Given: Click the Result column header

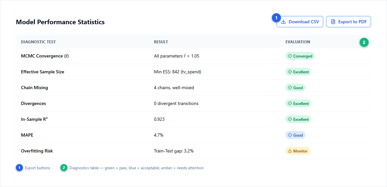Looking at the screenshot, I should pos(161,42).
